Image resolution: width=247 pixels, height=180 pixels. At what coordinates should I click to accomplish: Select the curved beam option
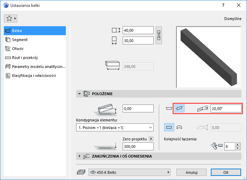coord(179,127)
